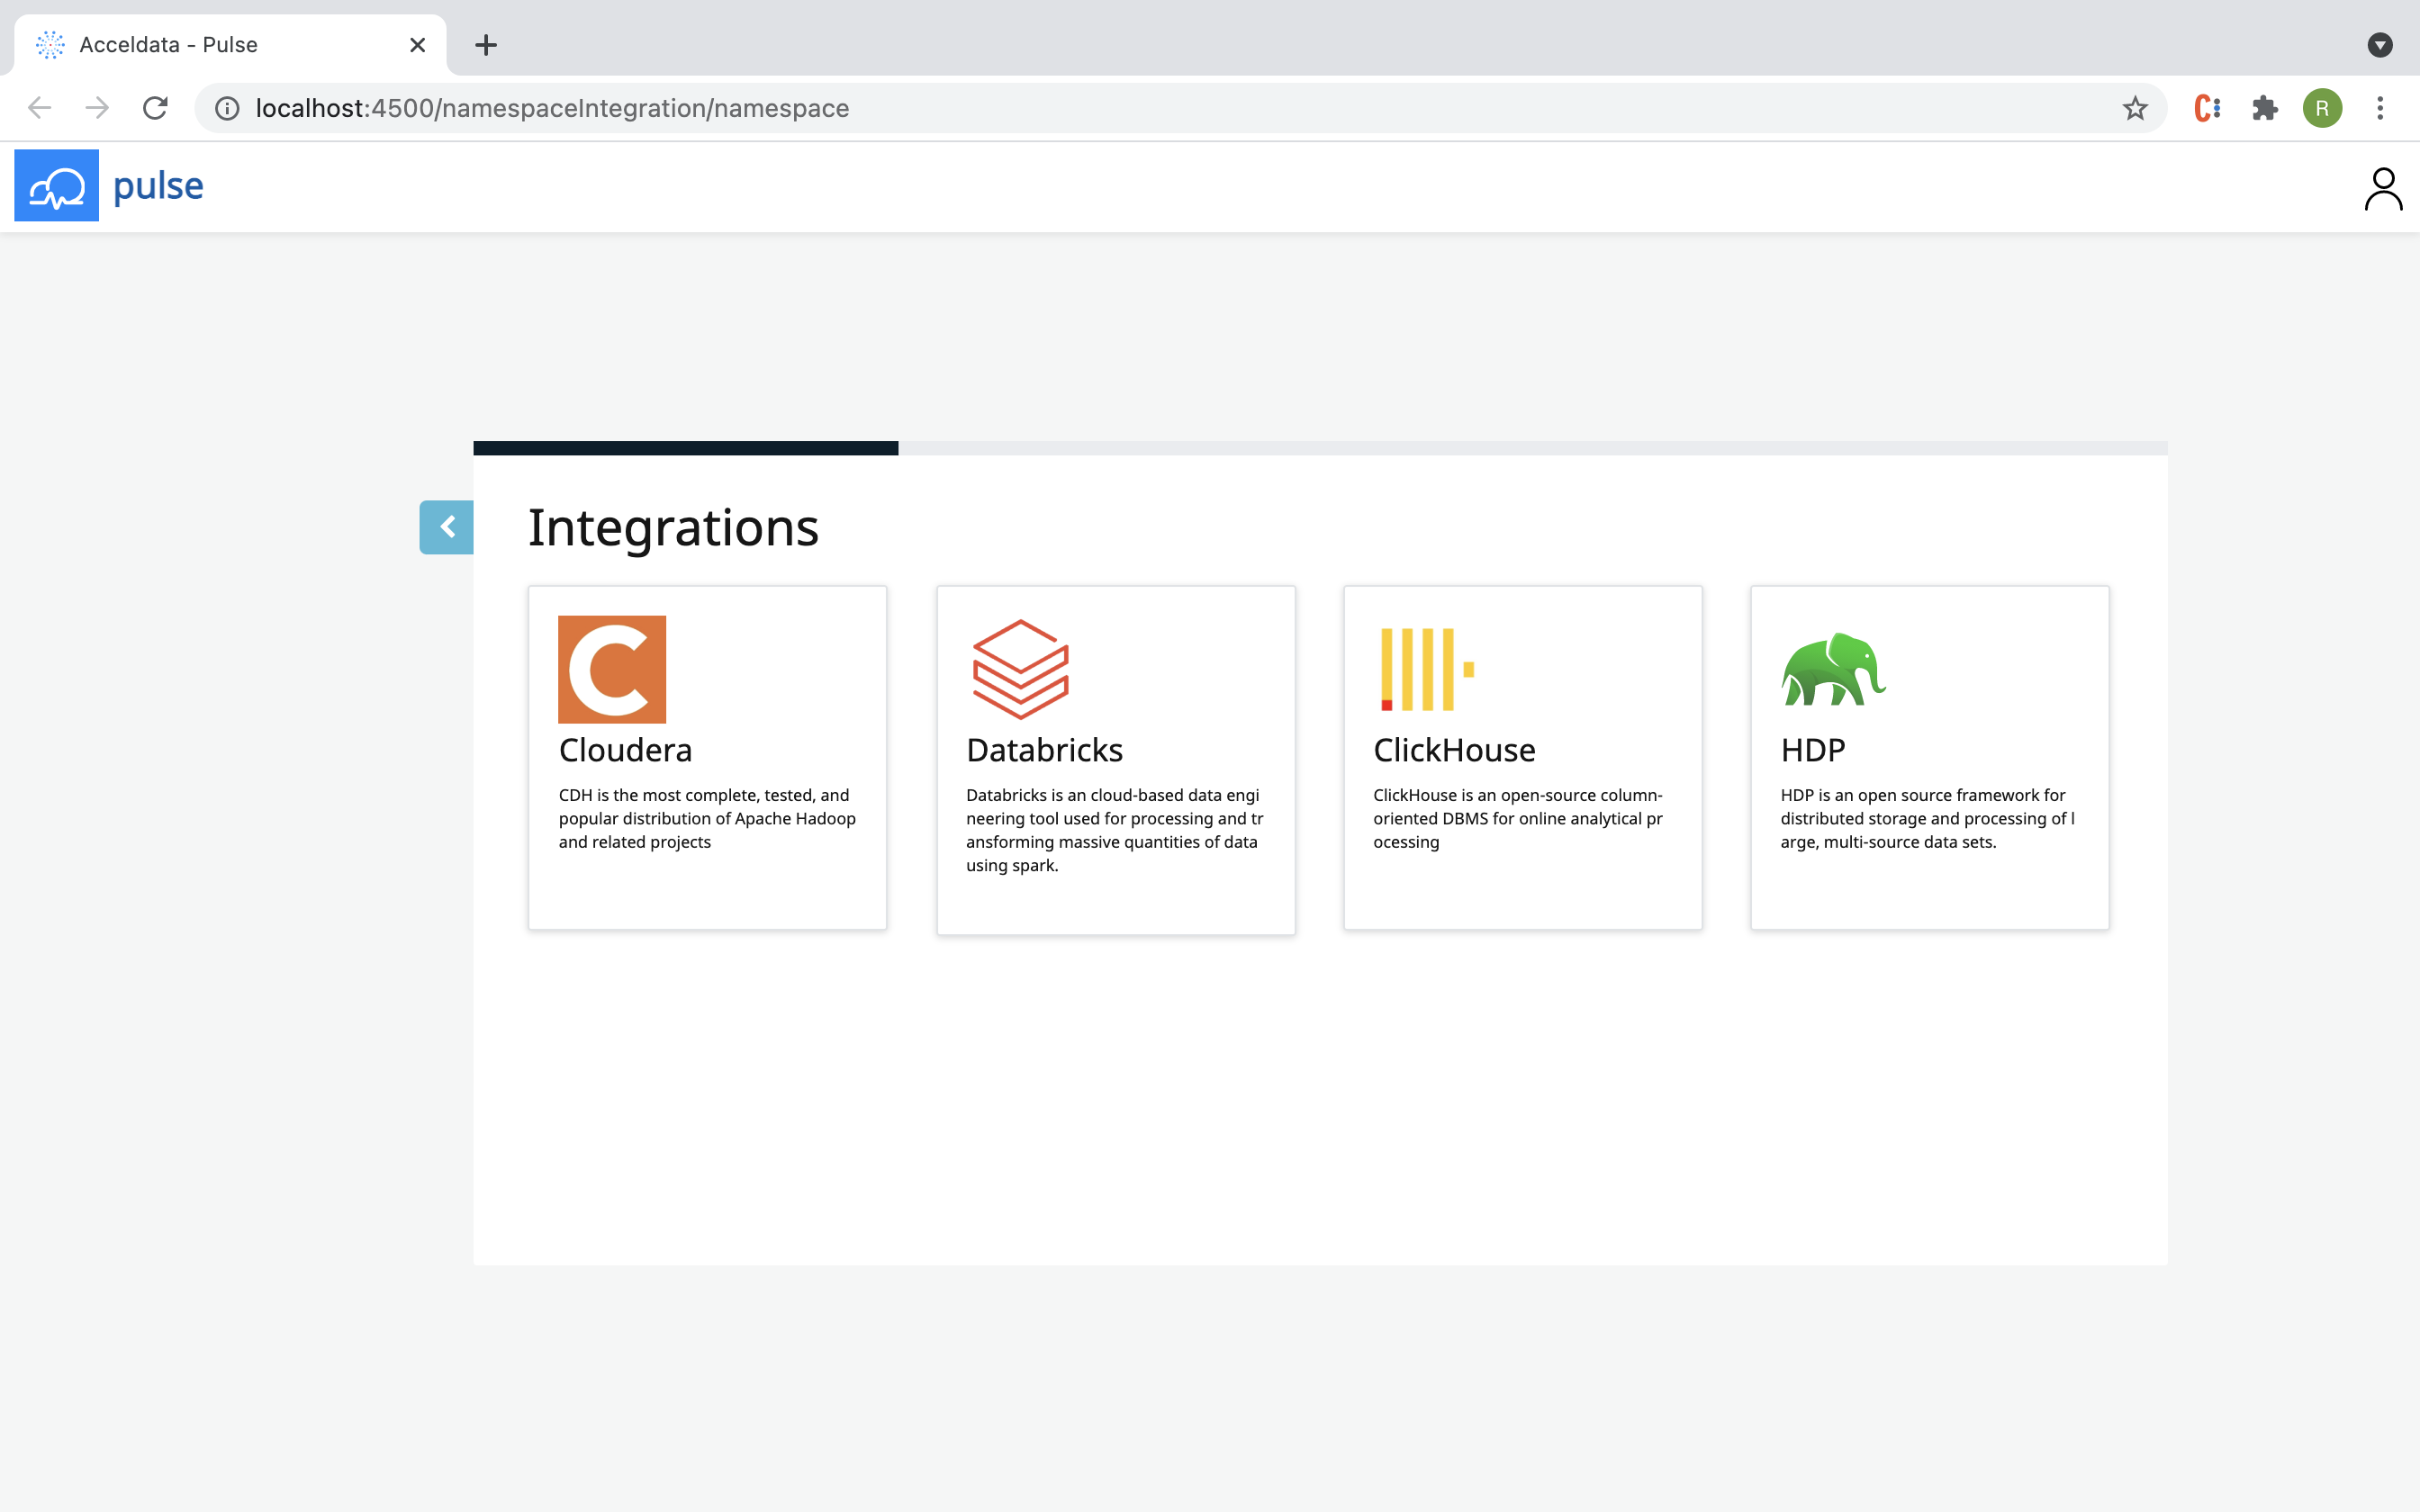Screen dimensions: 2420x1512
Task: Click the ClickHouse yellow bars logo
Action: point(1427,669)
